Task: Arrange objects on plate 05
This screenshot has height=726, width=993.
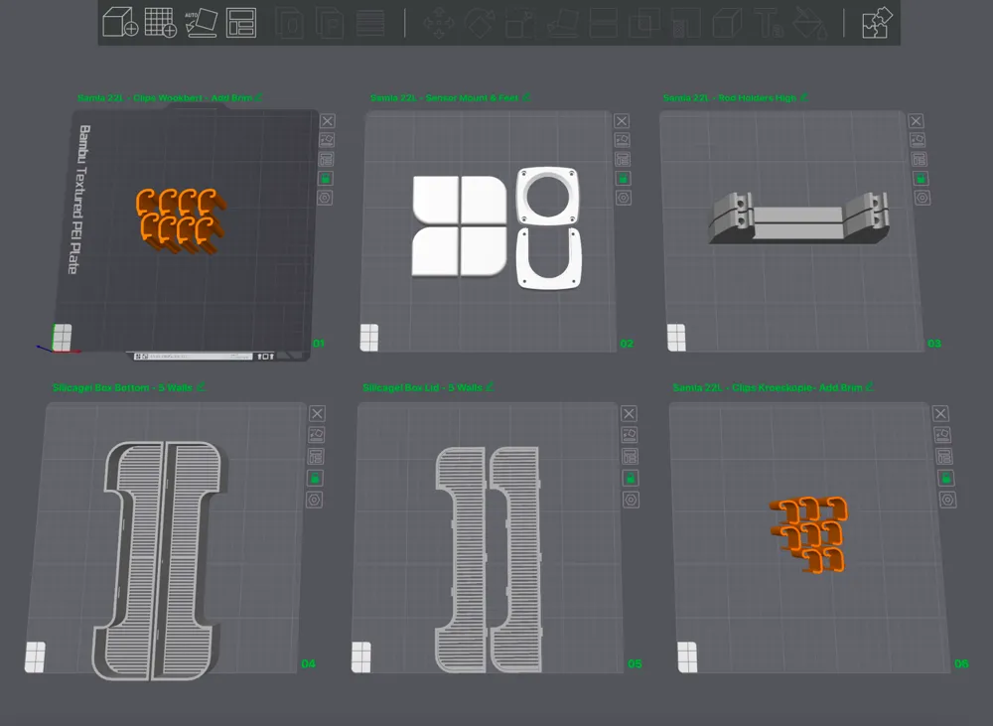Action: tap(630, 456)
